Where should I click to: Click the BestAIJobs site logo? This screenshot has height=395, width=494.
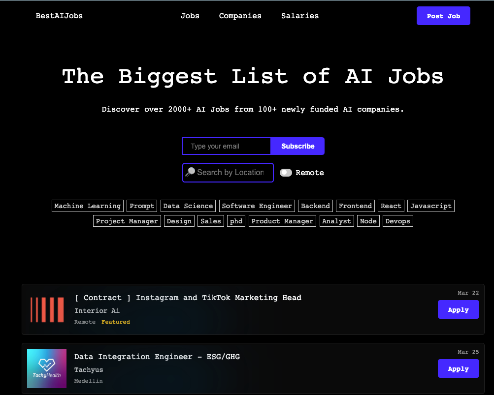(59, 16)
